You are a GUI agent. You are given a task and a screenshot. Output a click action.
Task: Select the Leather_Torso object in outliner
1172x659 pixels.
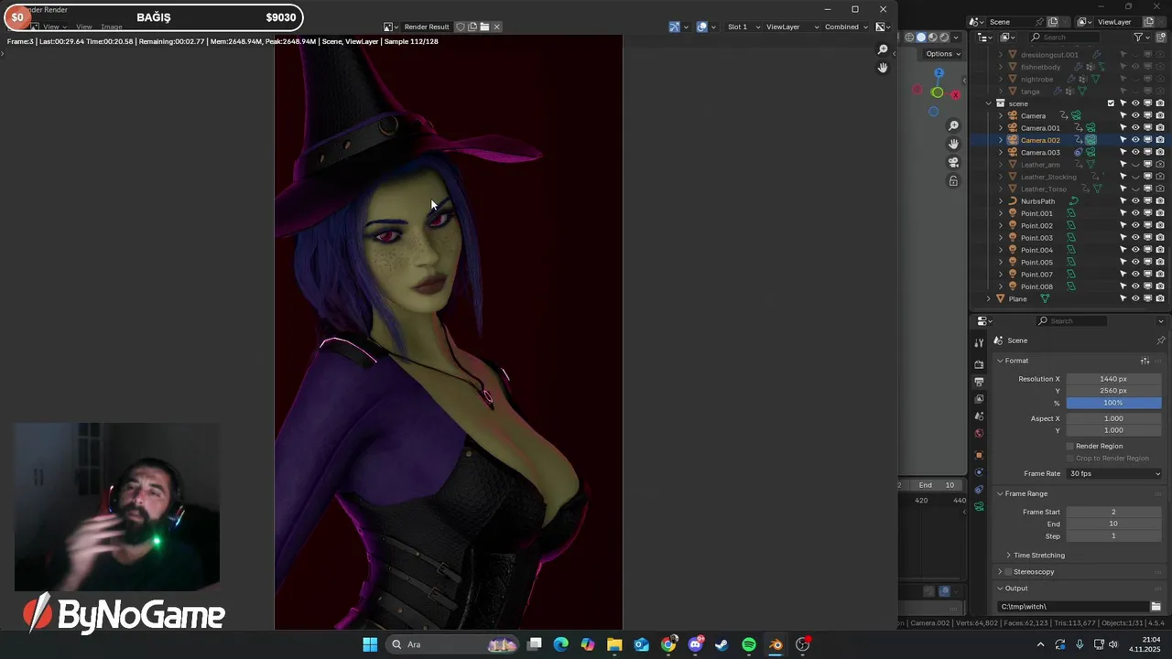[x=1043, y=189]
